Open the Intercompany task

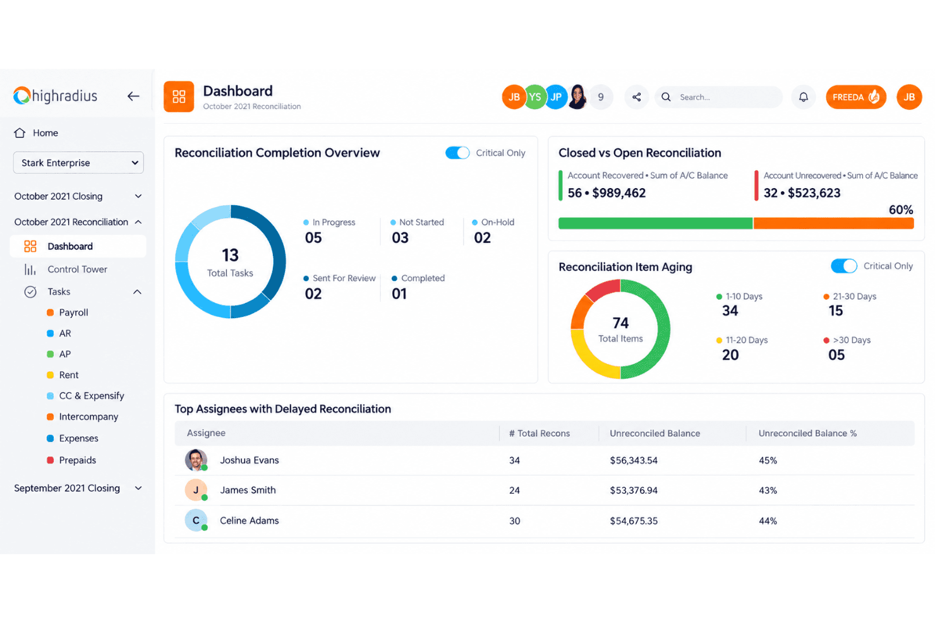[x=88, y=417]
